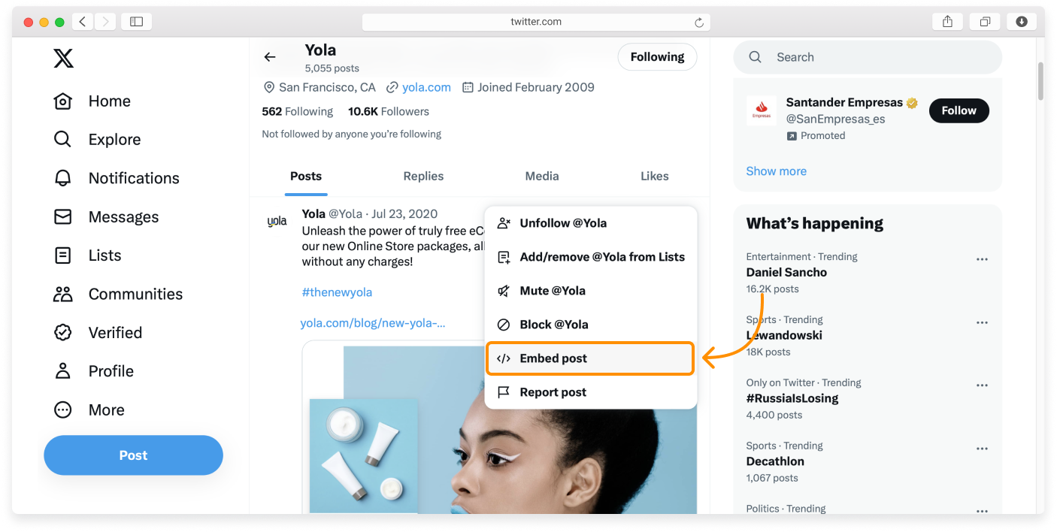
Task: Switch to the Media tab
Action: click(x=541, y=177)
